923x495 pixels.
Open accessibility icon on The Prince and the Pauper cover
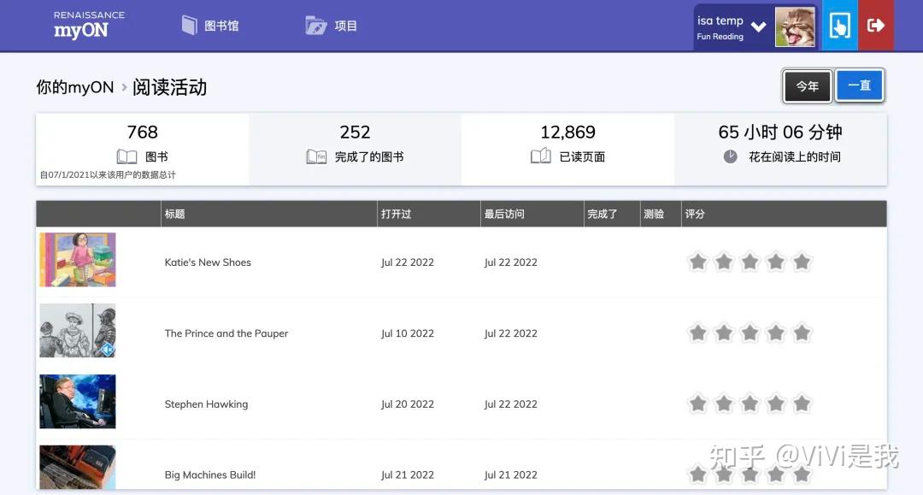pos(107,349)
